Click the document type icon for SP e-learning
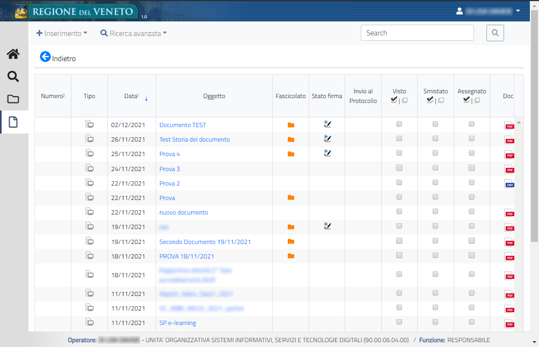The height and width of the screenshot is (347, 539). pyautogui.click(x=89, y=322)
